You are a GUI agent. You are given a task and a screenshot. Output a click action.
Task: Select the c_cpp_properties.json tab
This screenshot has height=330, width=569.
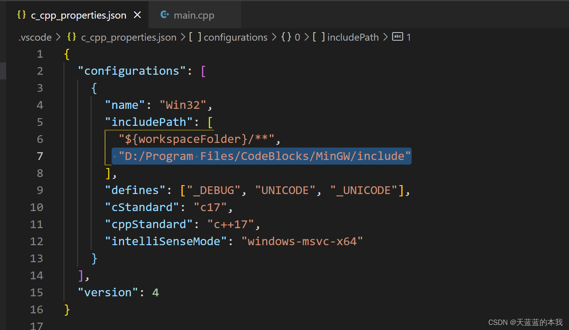coord(79,15)
